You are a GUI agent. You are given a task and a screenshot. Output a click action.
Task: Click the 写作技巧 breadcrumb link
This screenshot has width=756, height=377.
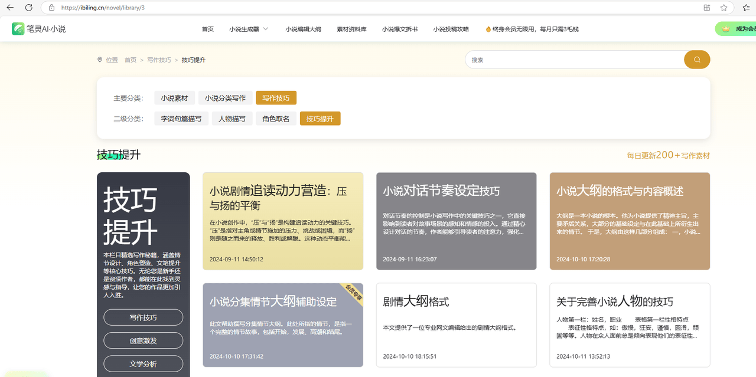click(x=159, y=60)
